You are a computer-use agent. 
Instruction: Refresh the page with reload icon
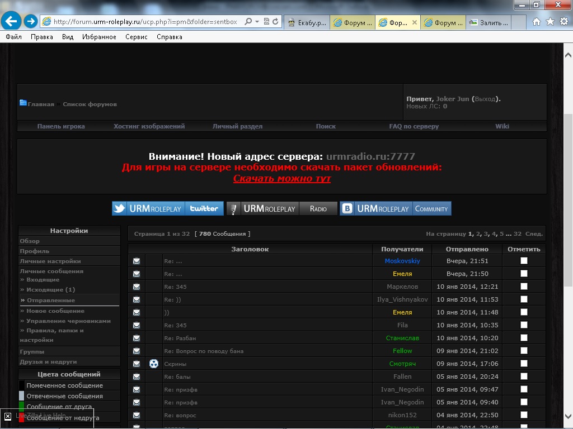tap(275, 22)
